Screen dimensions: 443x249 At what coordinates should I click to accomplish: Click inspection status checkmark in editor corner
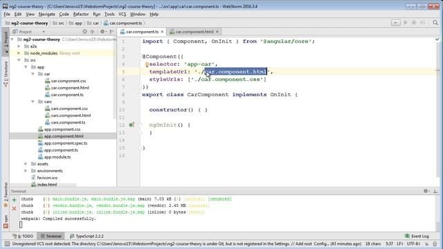click(x=437, y=39)
